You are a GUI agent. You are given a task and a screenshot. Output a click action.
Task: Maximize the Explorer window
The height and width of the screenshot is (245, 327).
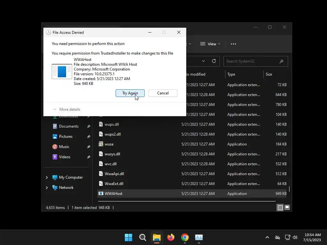point(270,27)
